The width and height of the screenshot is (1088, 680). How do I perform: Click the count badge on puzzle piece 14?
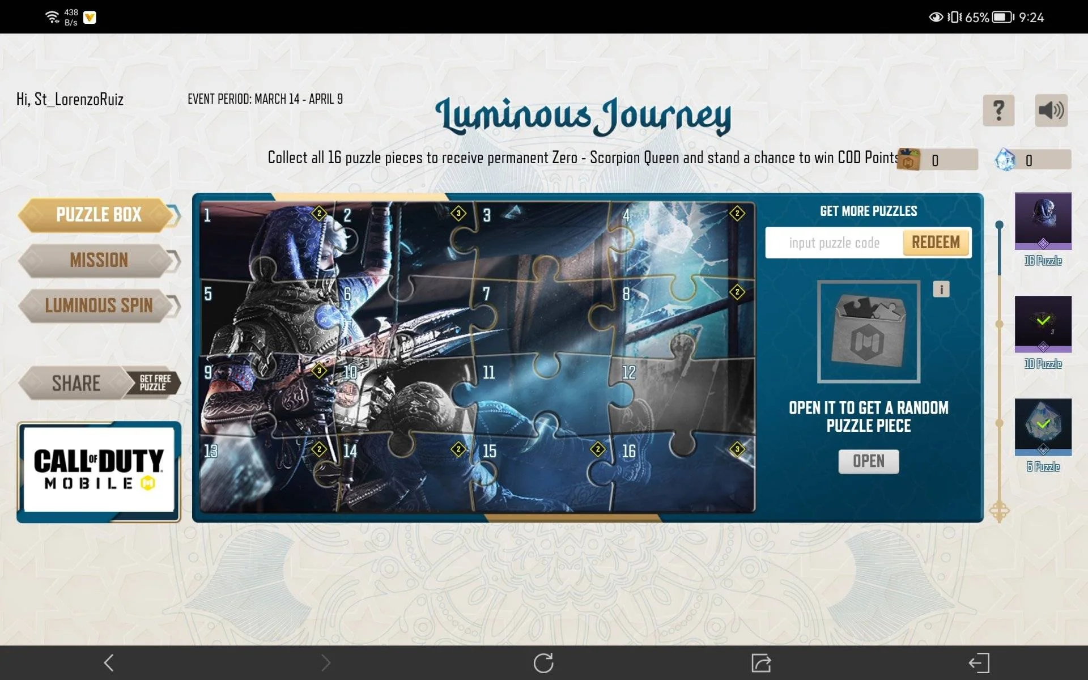pyautogui.click(x=458, y=449)
